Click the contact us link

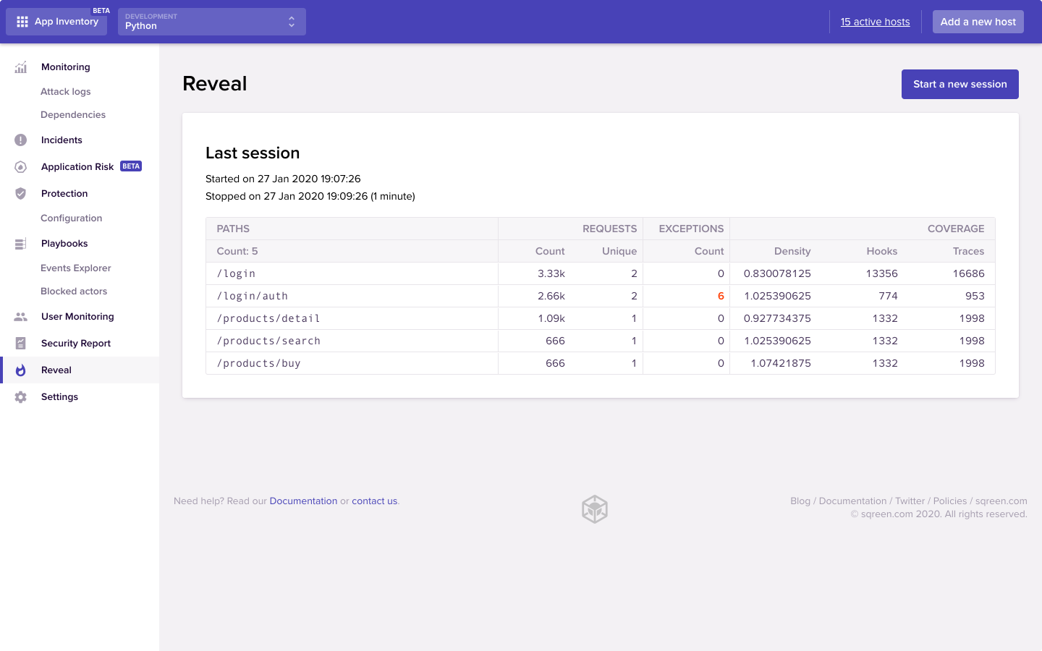pos(374,501)
